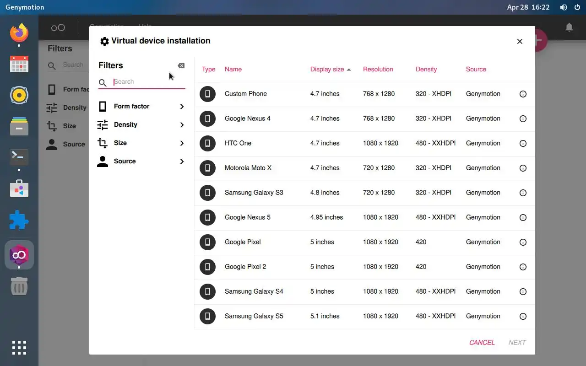Screen dimensions: 586x366
Task: Click the search magnifier icon in dialog
Action: (103, 82)
